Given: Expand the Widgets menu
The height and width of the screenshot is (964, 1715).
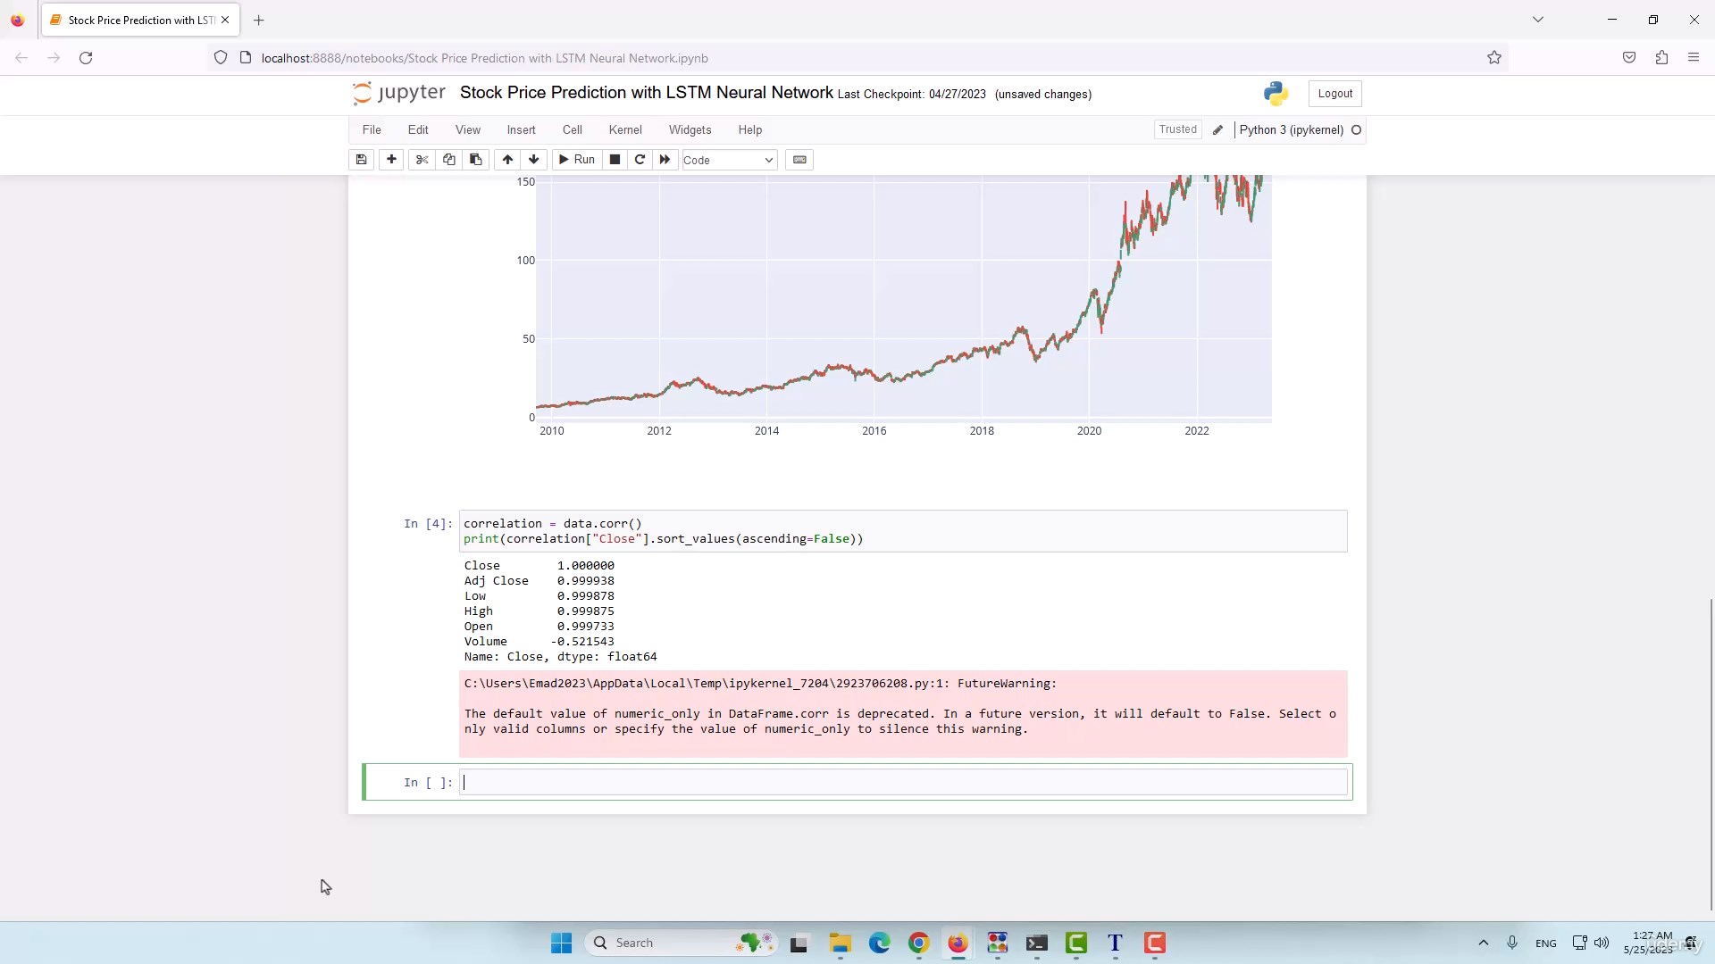Looking at the screenshot, I should pyautogui.click(x=690, y=129).
